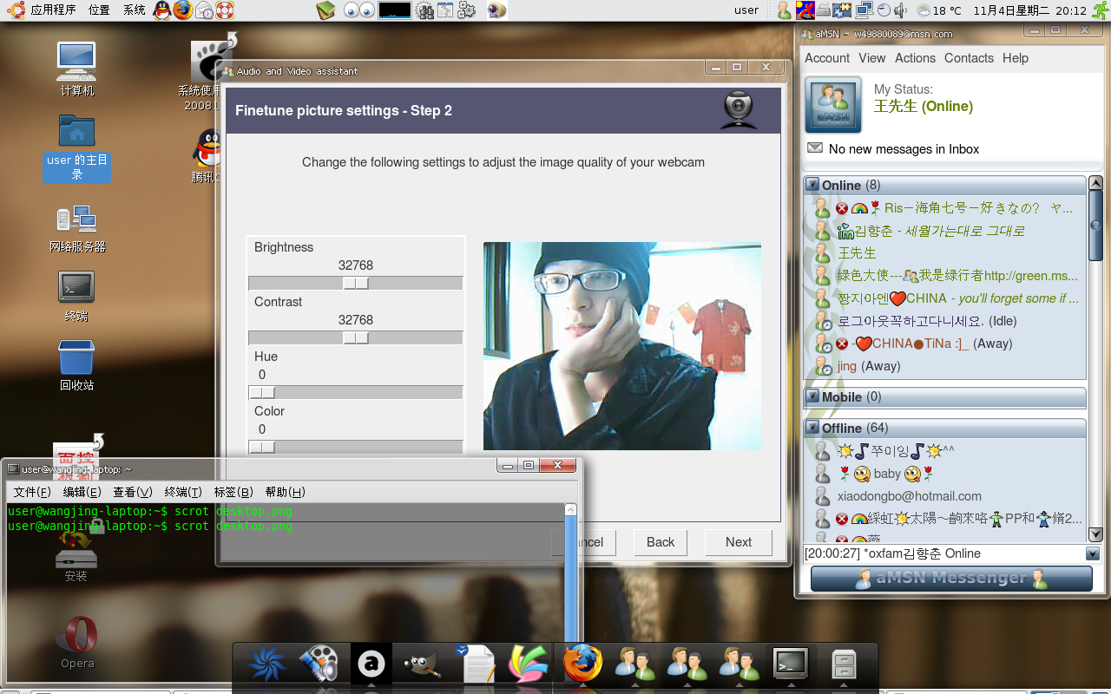Click the Contrast slider handle
This screenshot has width=1111, height=694.
356,338
